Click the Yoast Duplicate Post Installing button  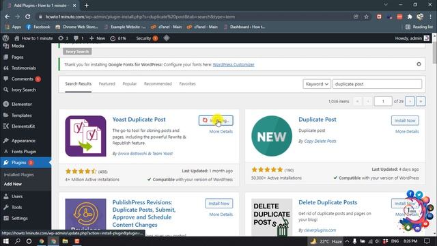[x=216, y=120]
